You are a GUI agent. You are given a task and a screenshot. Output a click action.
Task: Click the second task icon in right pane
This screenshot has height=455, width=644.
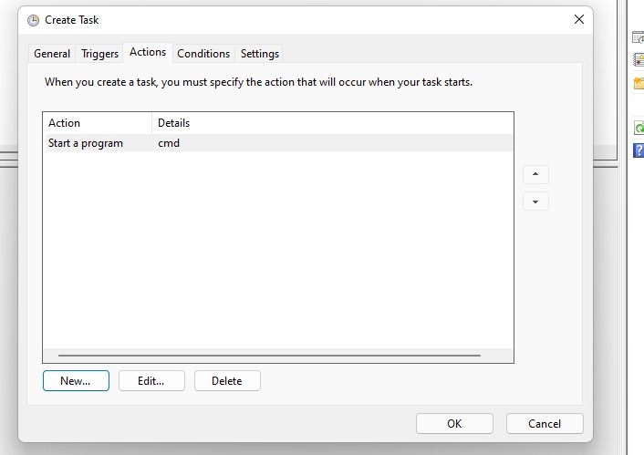coord(639,60)
